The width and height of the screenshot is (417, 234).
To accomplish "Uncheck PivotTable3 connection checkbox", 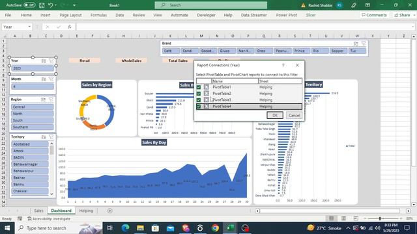I will click(x=199, y=99).
